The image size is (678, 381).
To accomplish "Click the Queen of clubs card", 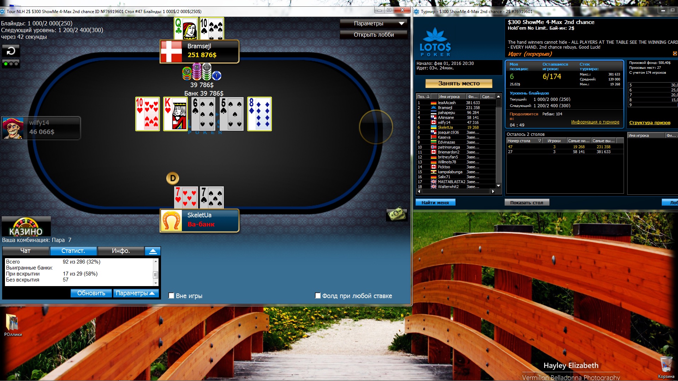I will 186,29.
